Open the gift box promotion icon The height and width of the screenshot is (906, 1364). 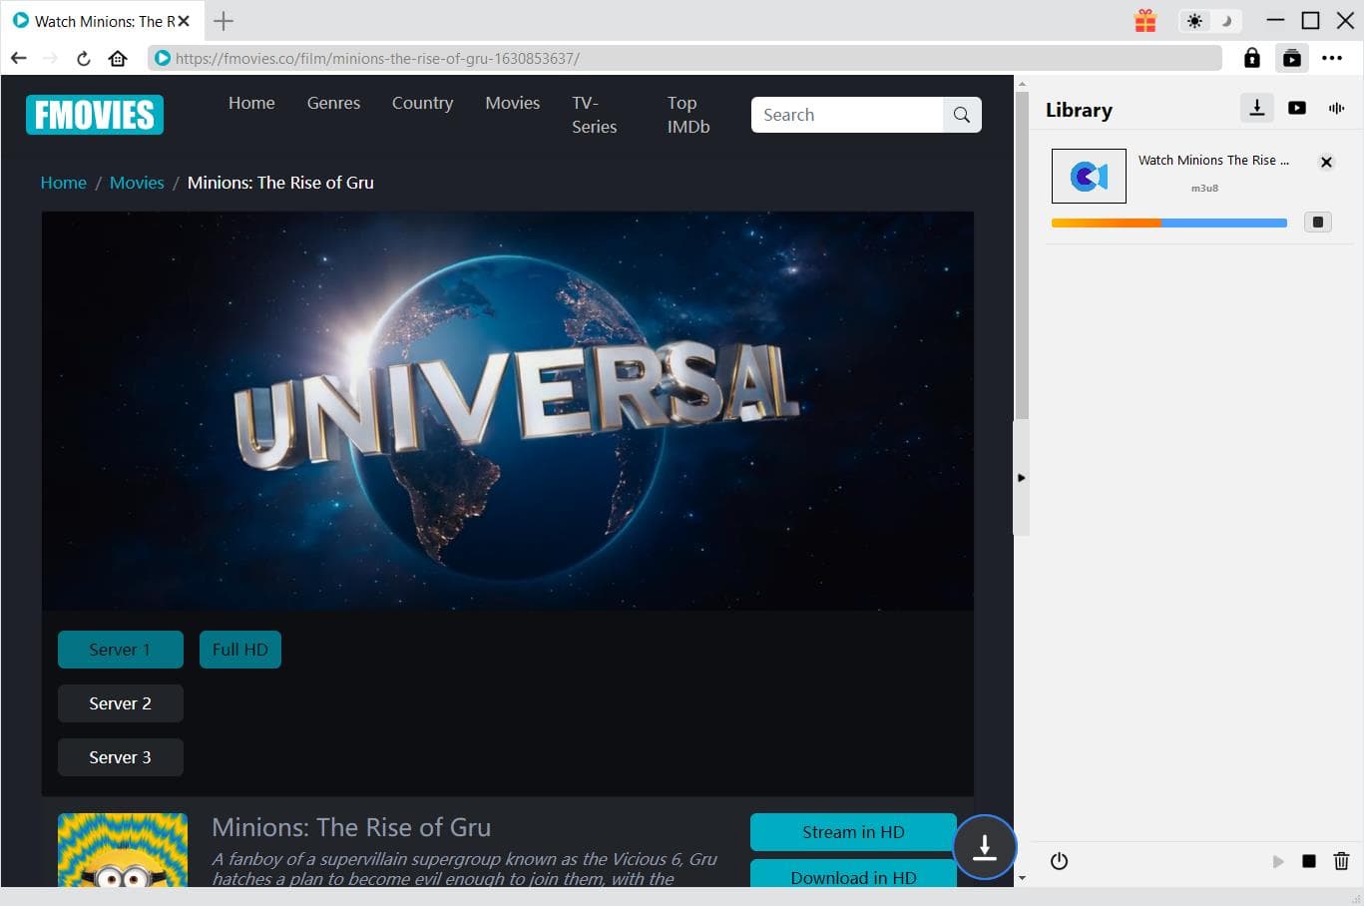click(1145, 21)
